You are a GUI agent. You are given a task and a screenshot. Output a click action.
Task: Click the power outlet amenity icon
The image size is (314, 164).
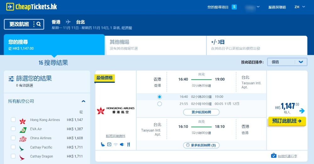122,145
